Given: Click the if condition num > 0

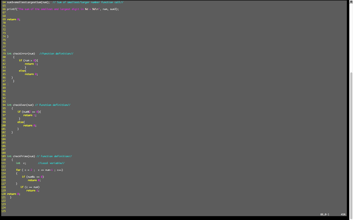Looking at the screenshot, I should (29, 60).
